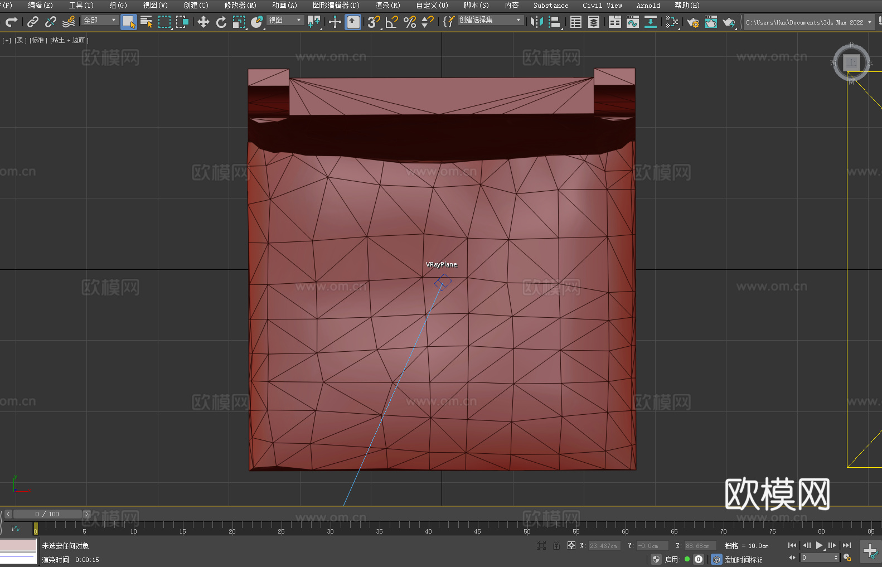Viewport: 882px width, 567px height.
Task: Open the 渲染(R) menu
Action: click(x=387, y=5)
